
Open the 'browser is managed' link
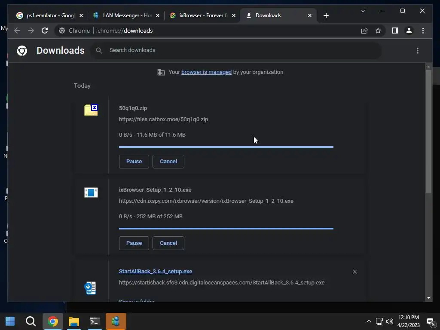coord(206,72)
